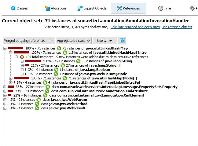Click green reference icon on XmlElement row
The height and width of the screenshot is (146, 198).
[45, 95]
